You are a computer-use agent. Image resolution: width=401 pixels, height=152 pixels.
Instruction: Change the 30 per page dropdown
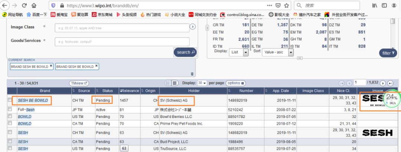(x=202, y=83)
